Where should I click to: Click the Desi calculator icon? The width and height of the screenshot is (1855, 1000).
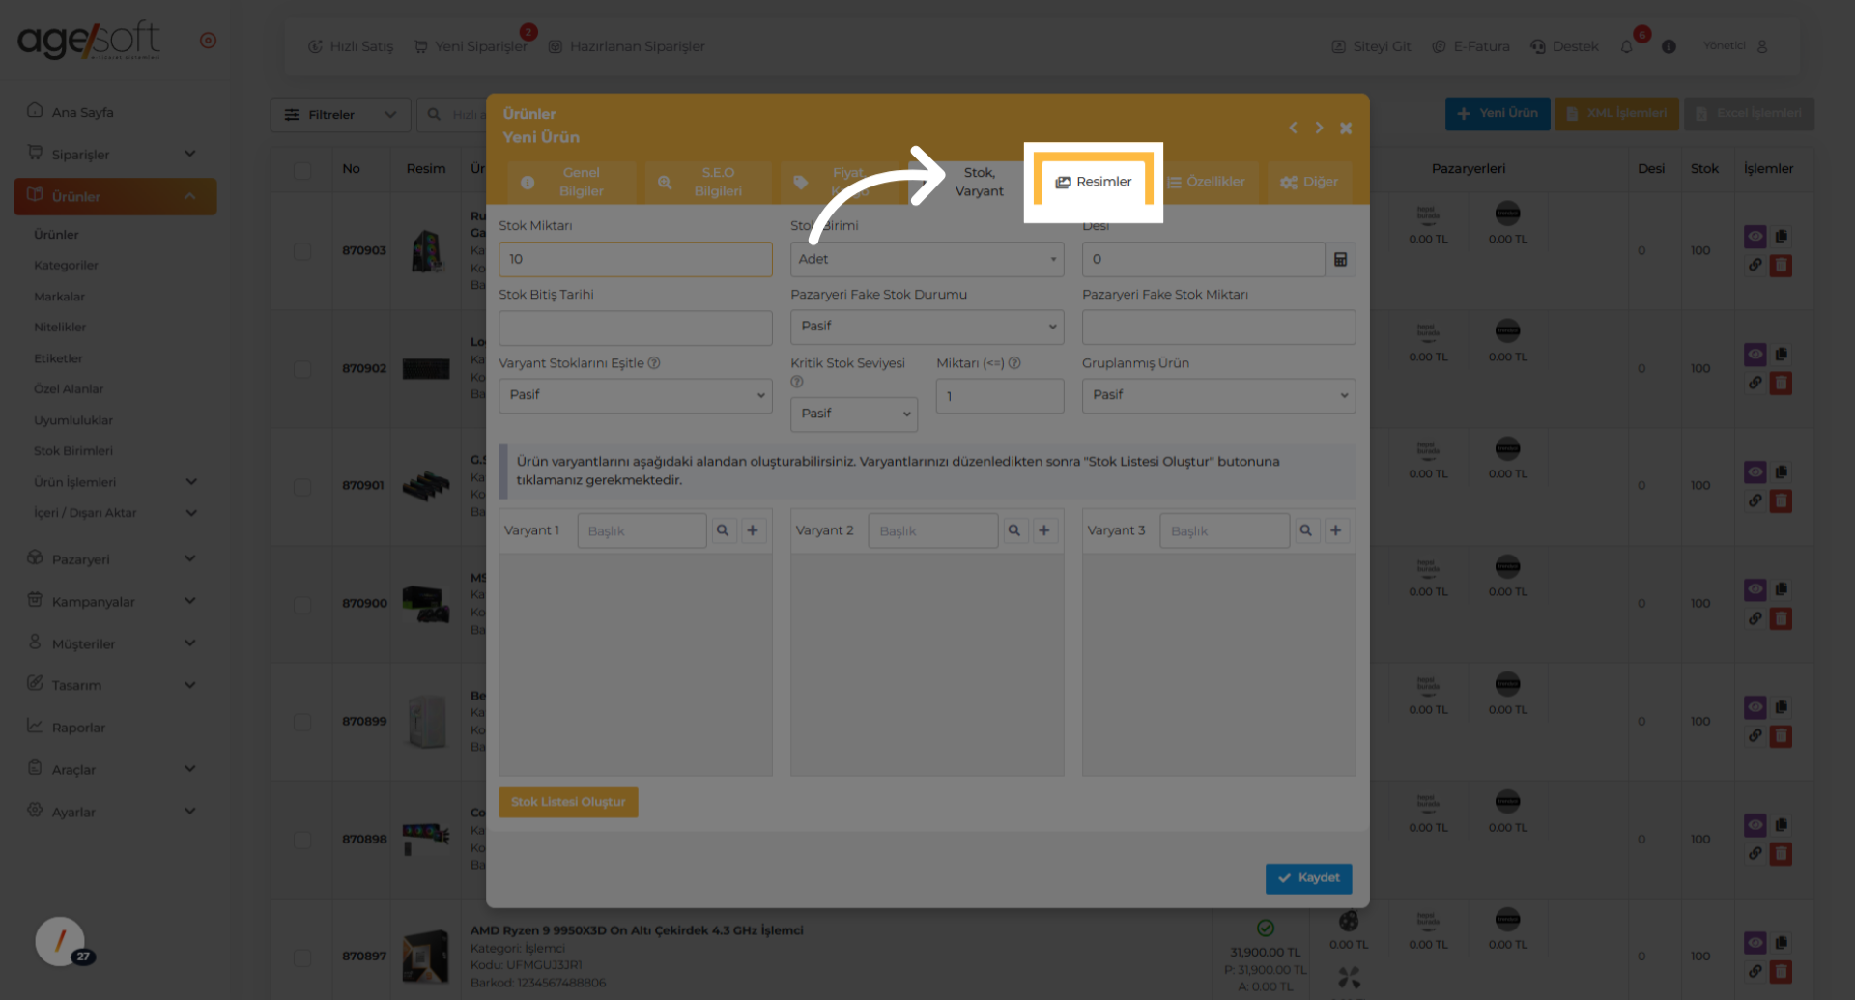(1340, 259)
